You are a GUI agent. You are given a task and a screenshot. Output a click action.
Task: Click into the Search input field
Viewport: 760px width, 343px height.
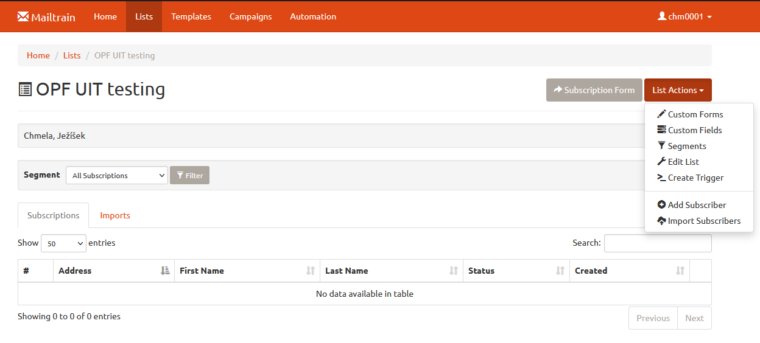[x=658, y=243]
